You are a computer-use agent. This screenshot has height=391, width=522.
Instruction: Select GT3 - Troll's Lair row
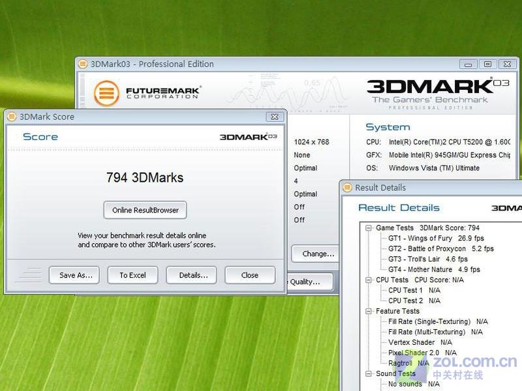428,259
